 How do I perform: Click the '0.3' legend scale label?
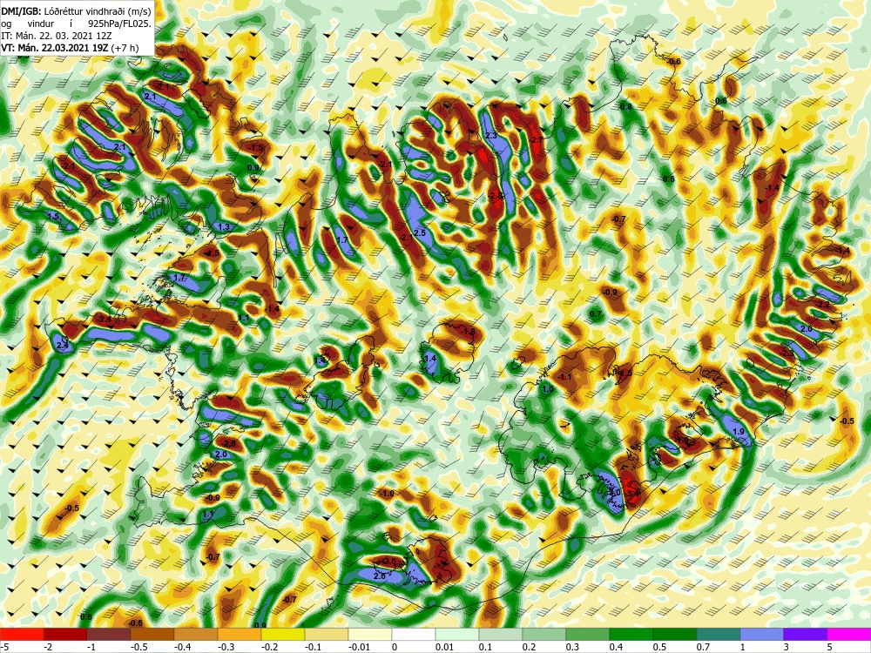(573, 647)
